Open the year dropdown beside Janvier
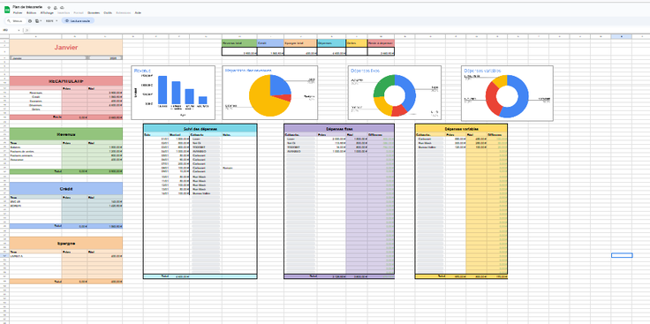Screen dimensions: 650x324 tap(105, 57)
